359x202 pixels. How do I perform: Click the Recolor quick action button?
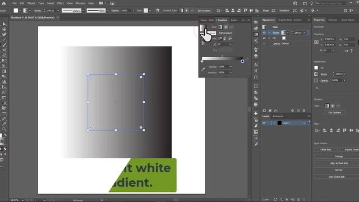(x=339, y=170)
